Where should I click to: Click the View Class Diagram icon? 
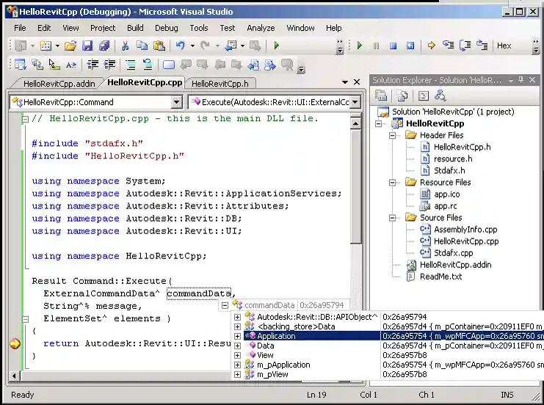440,95
